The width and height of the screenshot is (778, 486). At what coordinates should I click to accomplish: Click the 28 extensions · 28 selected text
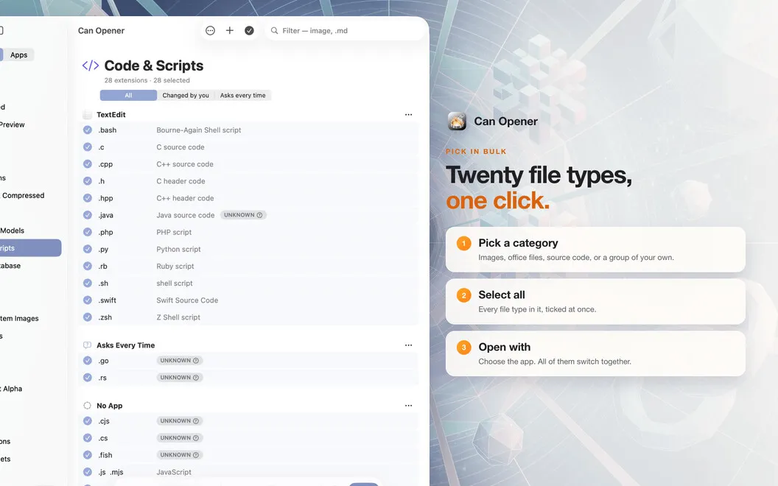[x=147, y=80]
